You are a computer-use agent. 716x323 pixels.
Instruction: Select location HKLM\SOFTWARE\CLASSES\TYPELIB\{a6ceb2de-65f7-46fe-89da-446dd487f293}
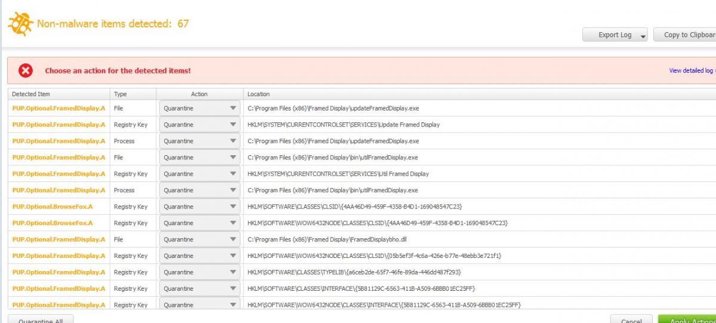[x=354, y=272]
